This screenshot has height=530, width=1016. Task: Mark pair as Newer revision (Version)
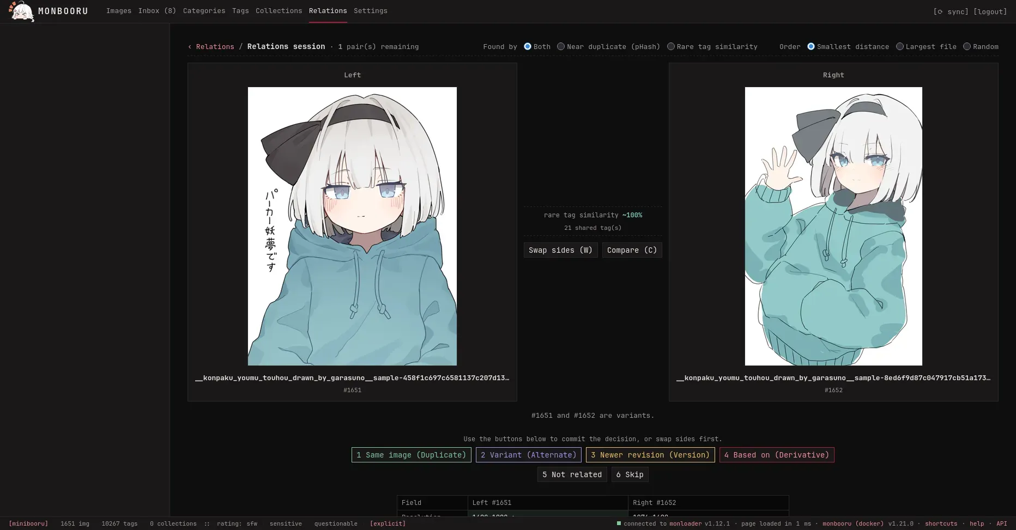650,455
